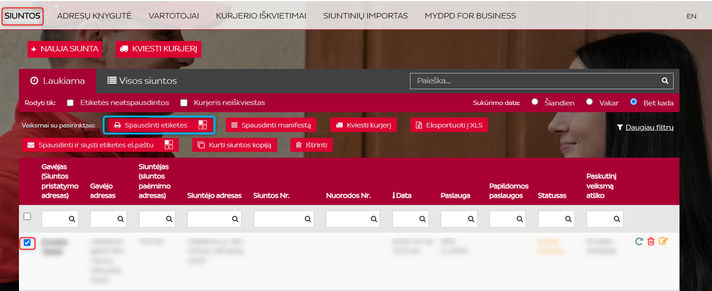Viewport: 712px width, 291px height.
Task: Switch language to EN
Action: pyautogui.click(x=691, y=16)
